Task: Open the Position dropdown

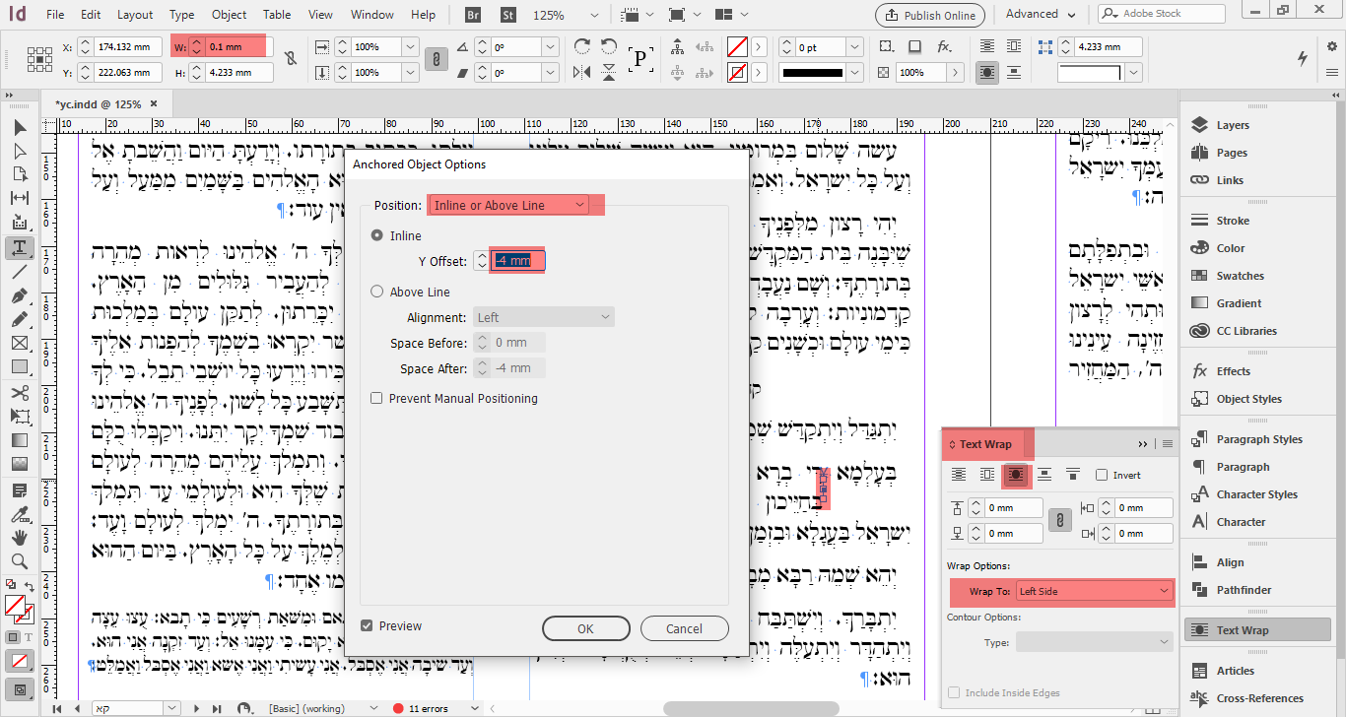Action: pyautogui.click(x=508, y=205)
